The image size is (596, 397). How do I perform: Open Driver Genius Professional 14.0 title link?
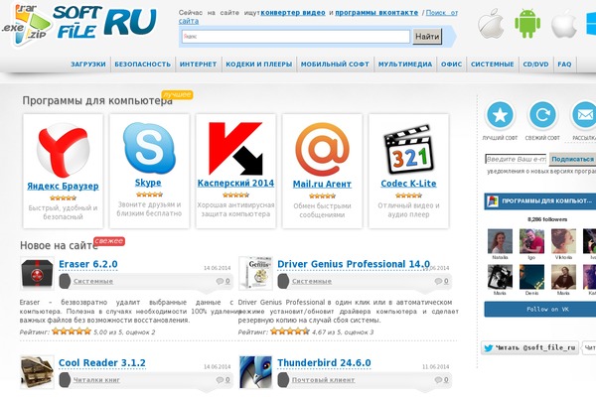[x=354, y=264]
